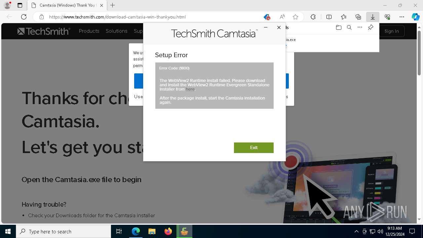The height and width of the screenshot is (238, 423).
Task: Open the notification center icon
Action: tap(412, 231)
